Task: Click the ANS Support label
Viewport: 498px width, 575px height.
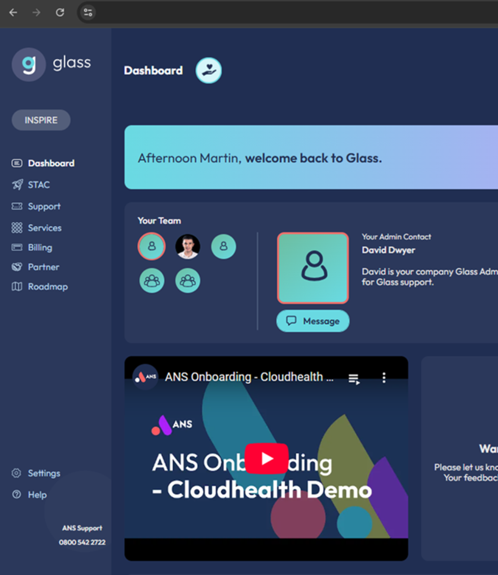Action: point(82,528)
